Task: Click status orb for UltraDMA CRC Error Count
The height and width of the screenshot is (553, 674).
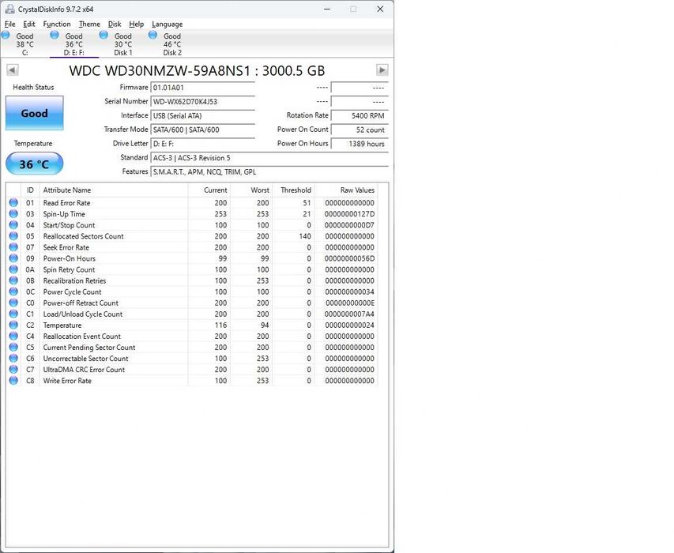Action: pos(13,370)
